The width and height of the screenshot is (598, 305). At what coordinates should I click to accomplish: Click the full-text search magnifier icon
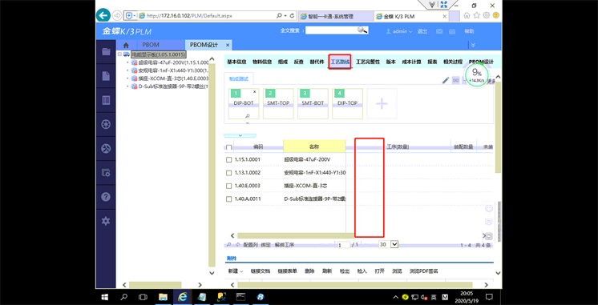pyautogui.click(x=362, y=30)
